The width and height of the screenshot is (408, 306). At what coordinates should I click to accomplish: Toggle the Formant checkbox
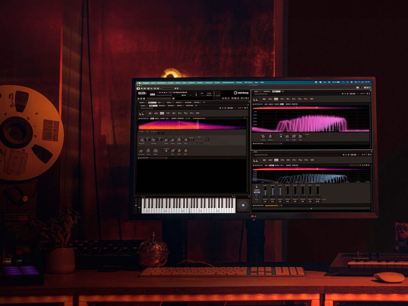pos(166,151)
